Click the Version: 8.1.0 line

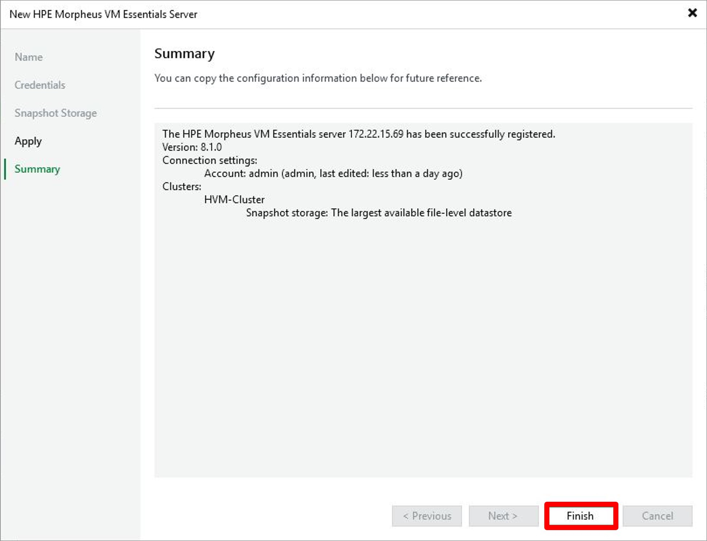pyautogui.click(x=192, y=147)
